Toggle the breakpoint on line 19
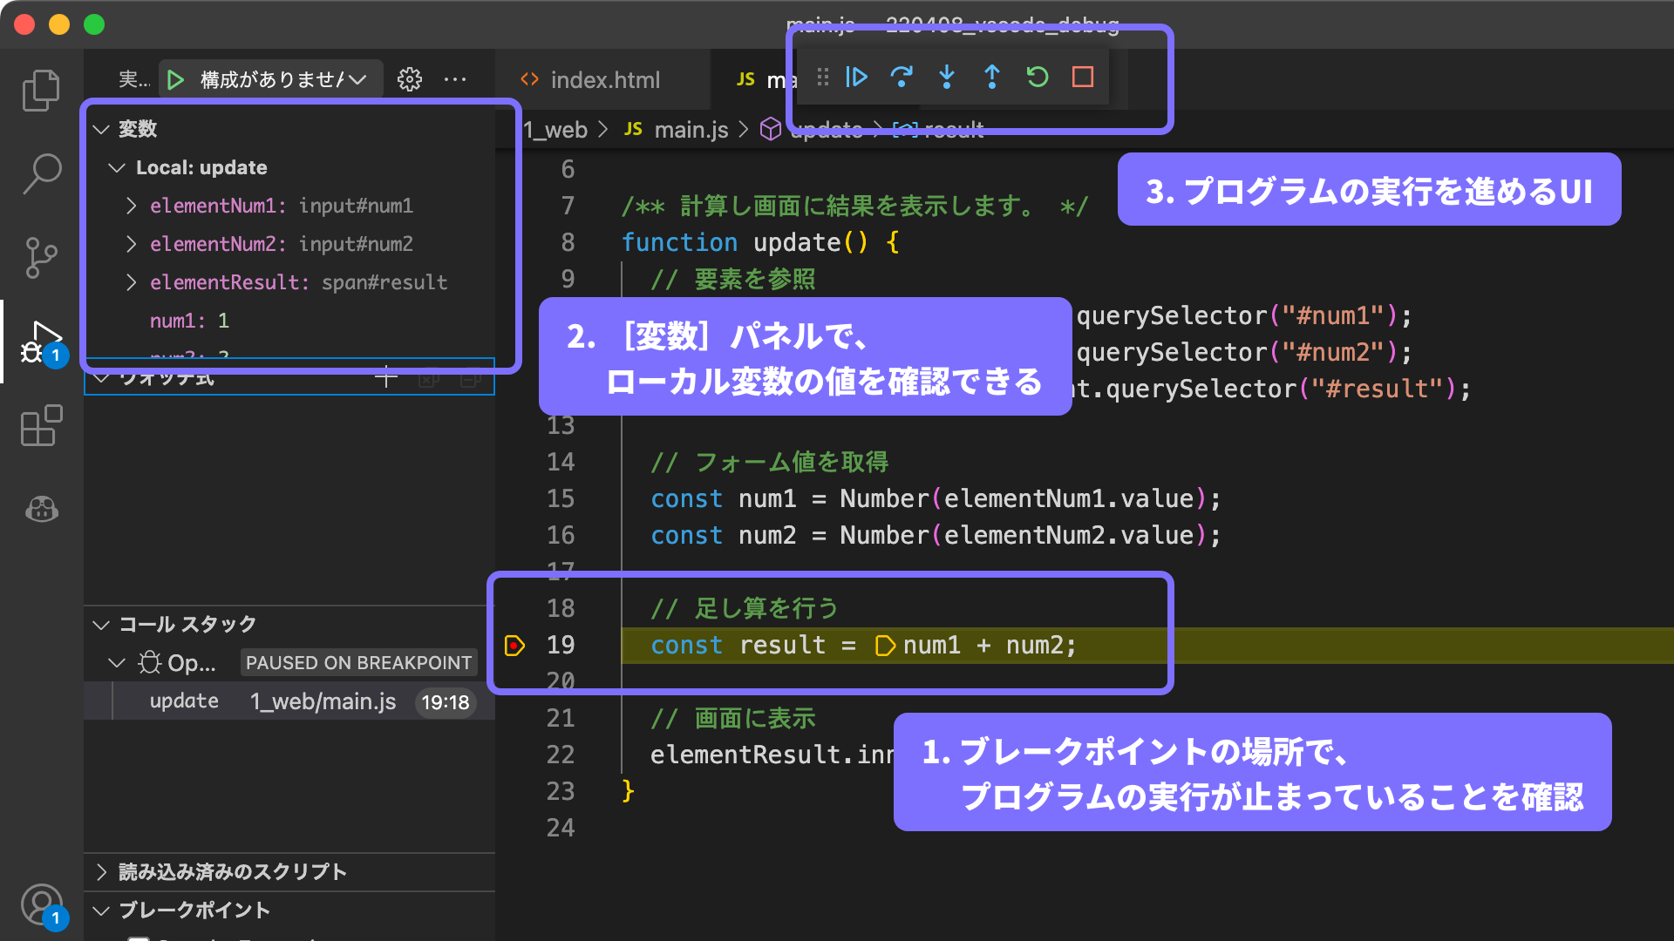This screenshot has width=1674, height=941. (x=514, y=646)
